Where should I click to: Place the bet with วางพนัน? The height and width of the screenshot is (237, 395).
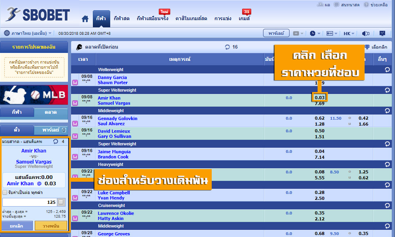pyautogui.click(x=51, y=226)
